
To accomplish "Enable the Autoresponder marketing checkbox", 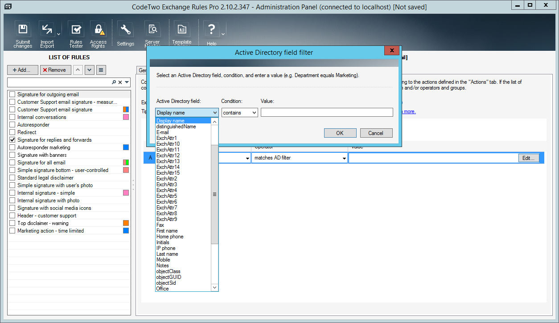I will coord(12,147).
